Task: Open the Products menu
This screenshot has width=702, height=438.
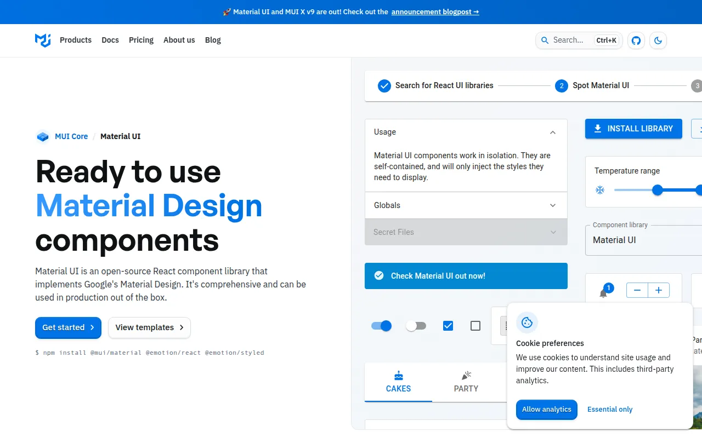Action: point(76,40)
